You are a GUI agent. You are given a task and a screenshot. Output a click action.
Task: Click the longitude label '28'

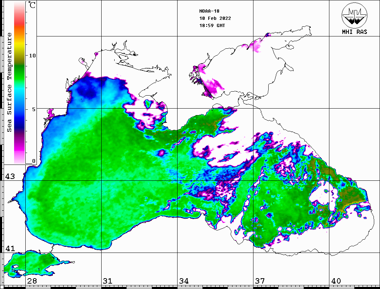click(32, 281)
